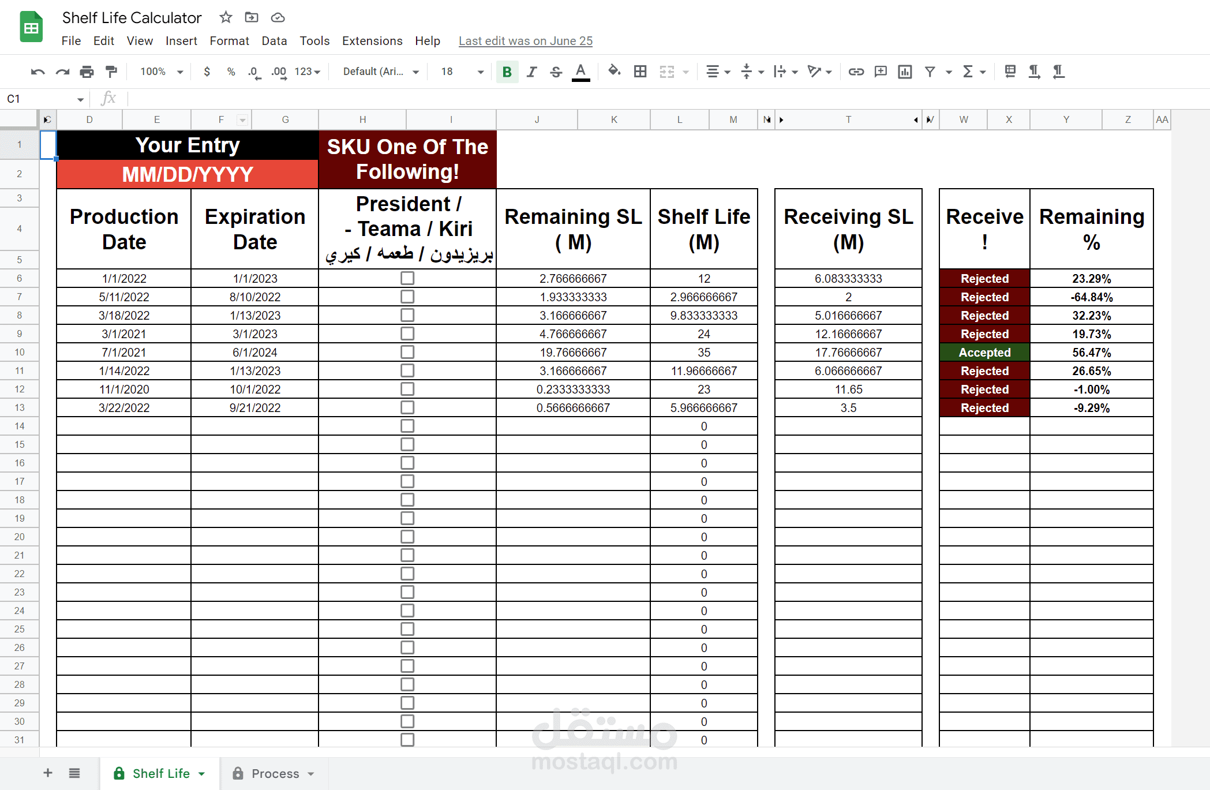Tick the SKU checkbox in row 10
This screenshot has height=790, width=1210.
click(x=407, y=352)
